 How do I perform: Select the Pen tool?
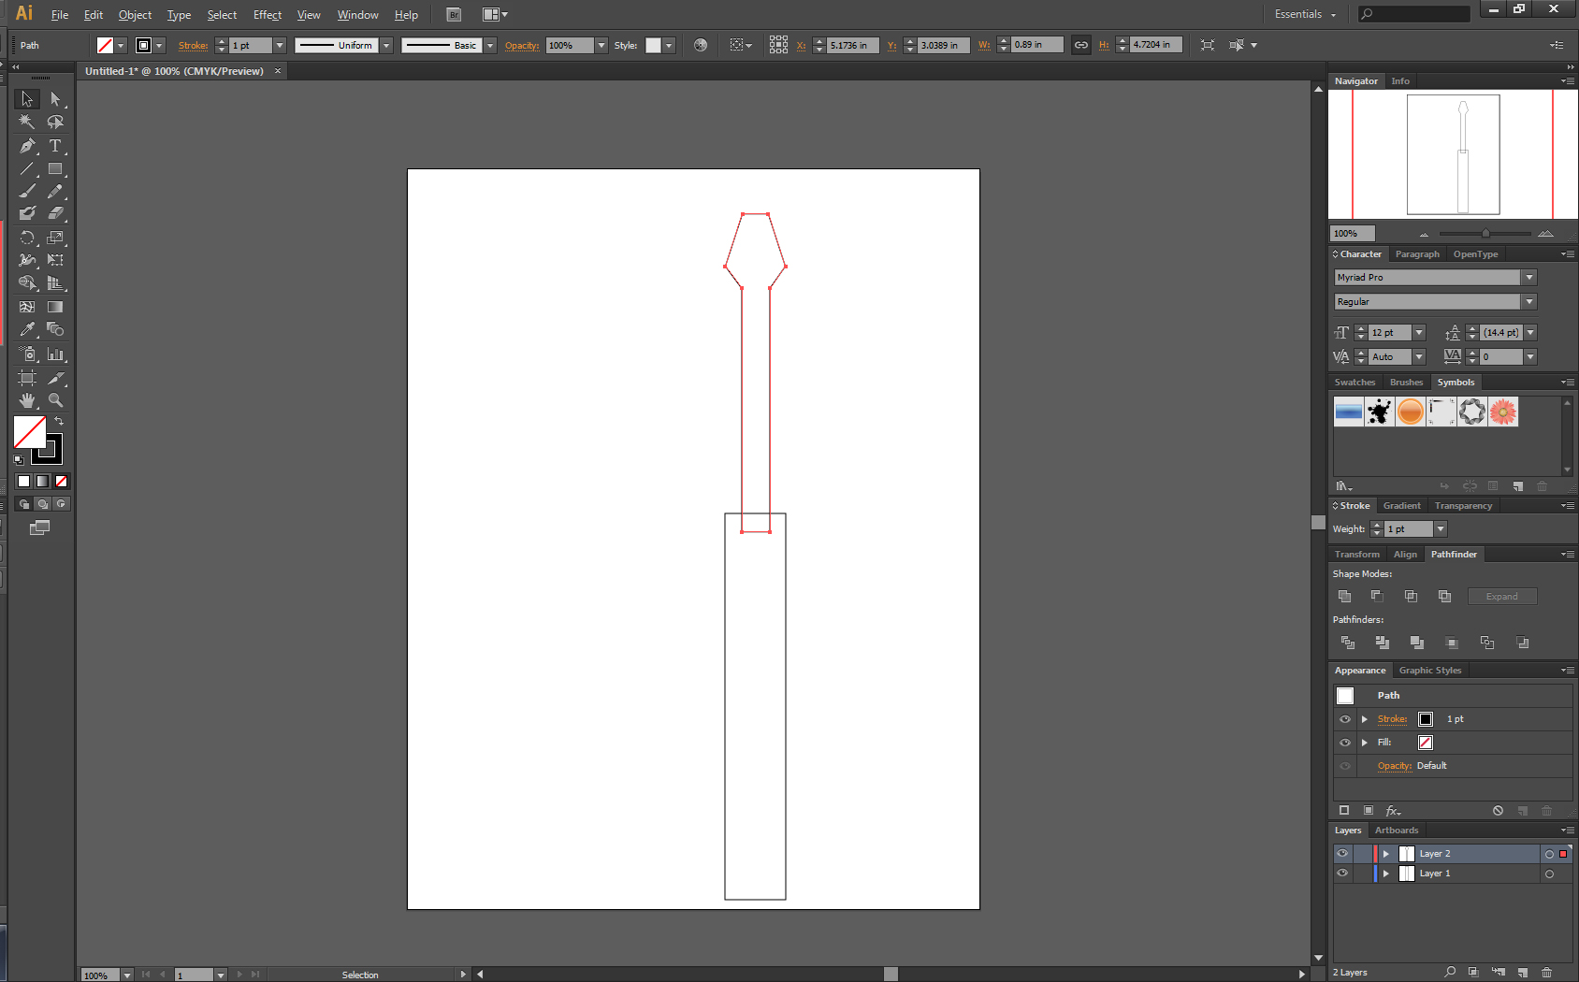click(x=27, y=146)
